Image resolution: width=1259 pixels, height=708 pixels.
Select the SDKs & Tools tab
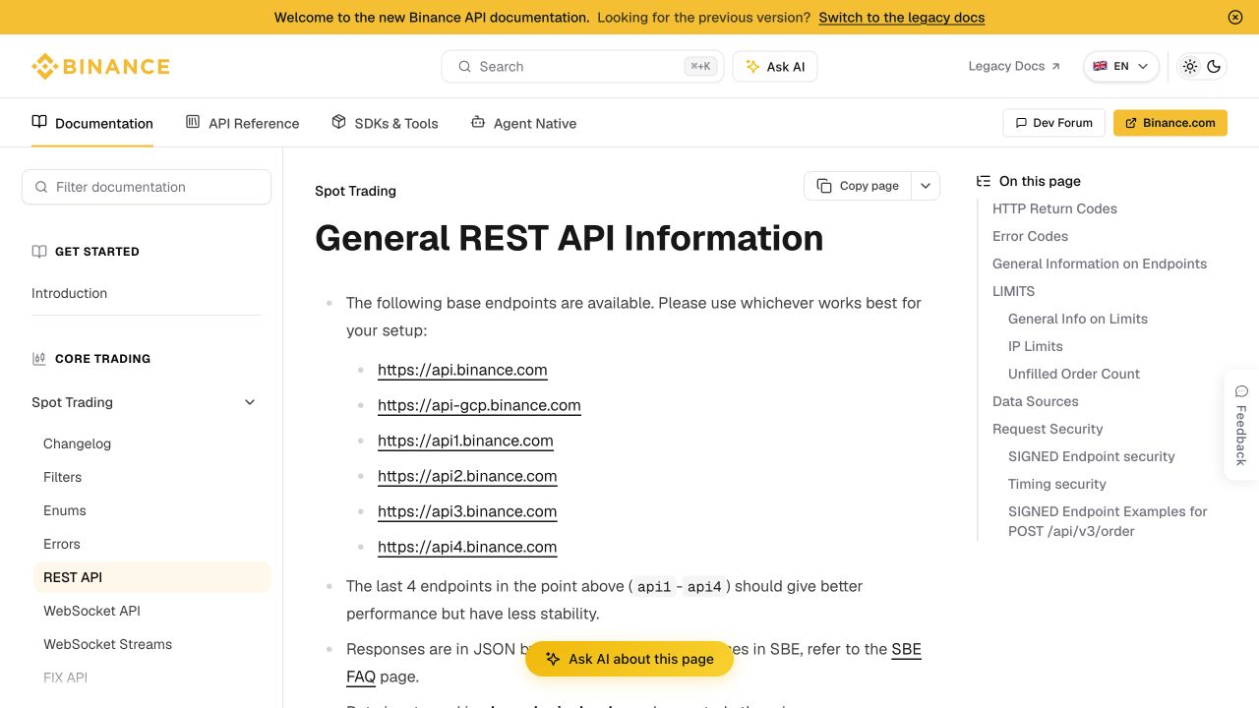tap(385, 123)
